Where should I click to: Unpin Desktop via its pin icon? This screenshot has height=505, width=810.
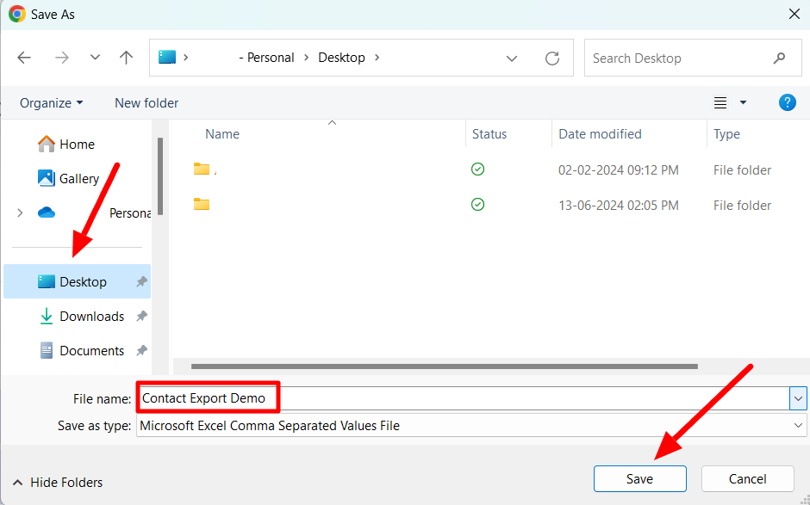(141, 281)
